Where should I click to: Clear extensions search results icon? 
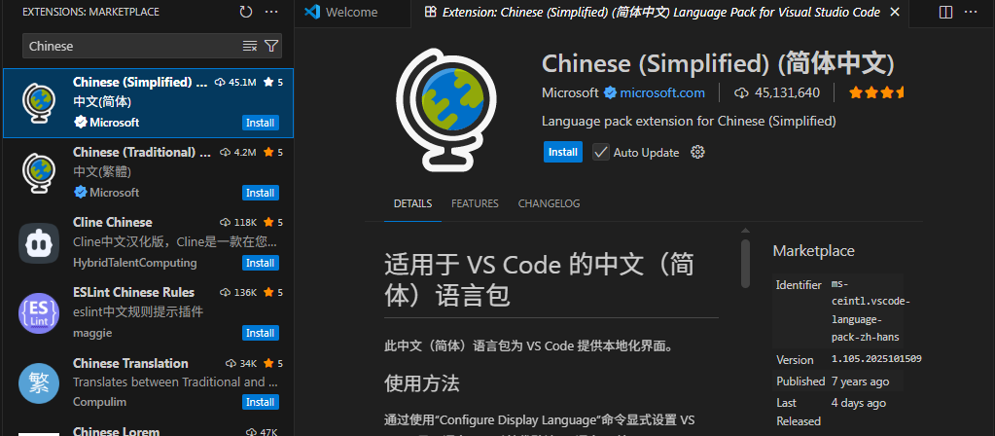tap(250, 46)
